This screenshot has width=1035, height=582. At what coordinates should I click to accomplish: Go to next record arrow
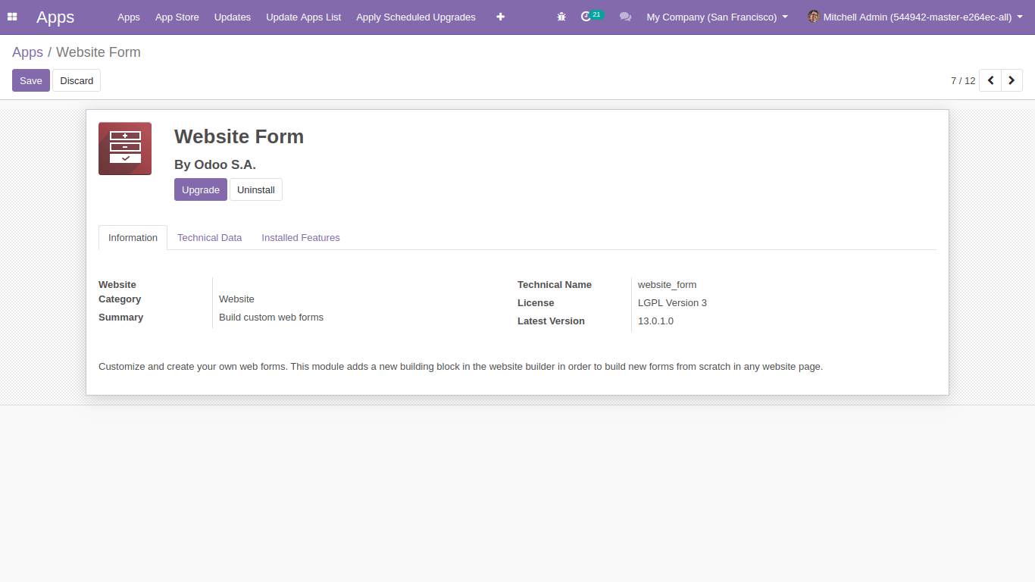coord(1012,80)
